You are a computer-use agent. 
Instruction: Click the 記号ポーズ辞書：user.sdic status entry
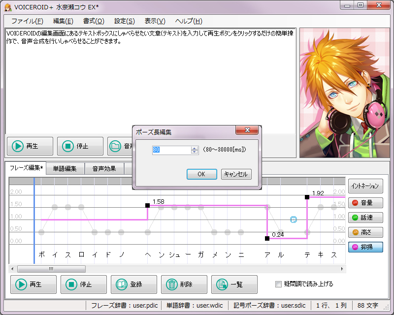point(269,306)
